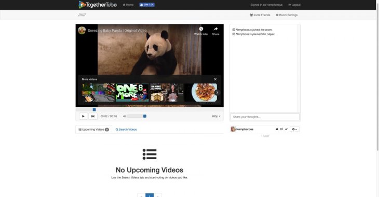The width and height of the screenshot is (379, 197).
Task: Click the volume slider handle
Action: [145, 116]
